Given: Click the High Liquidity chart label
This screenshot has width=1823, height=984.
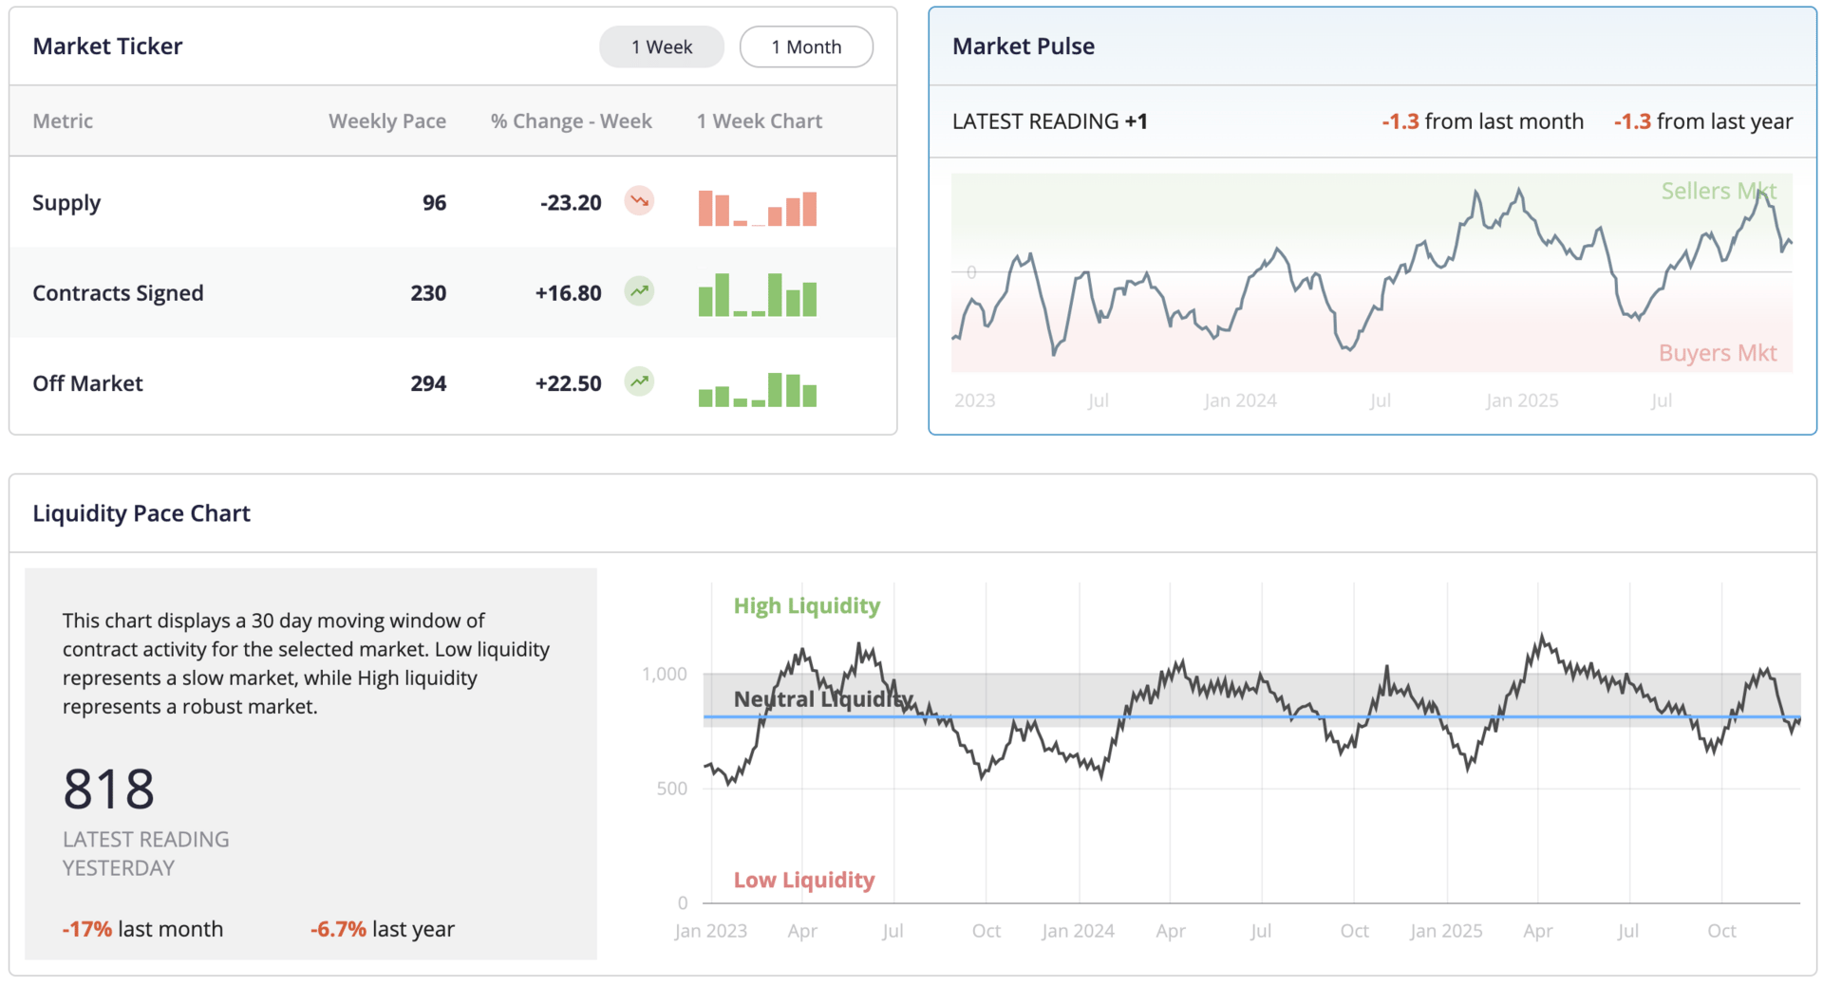Looking at the screenshot, I should pyautogui.click(x=806, y=605).
